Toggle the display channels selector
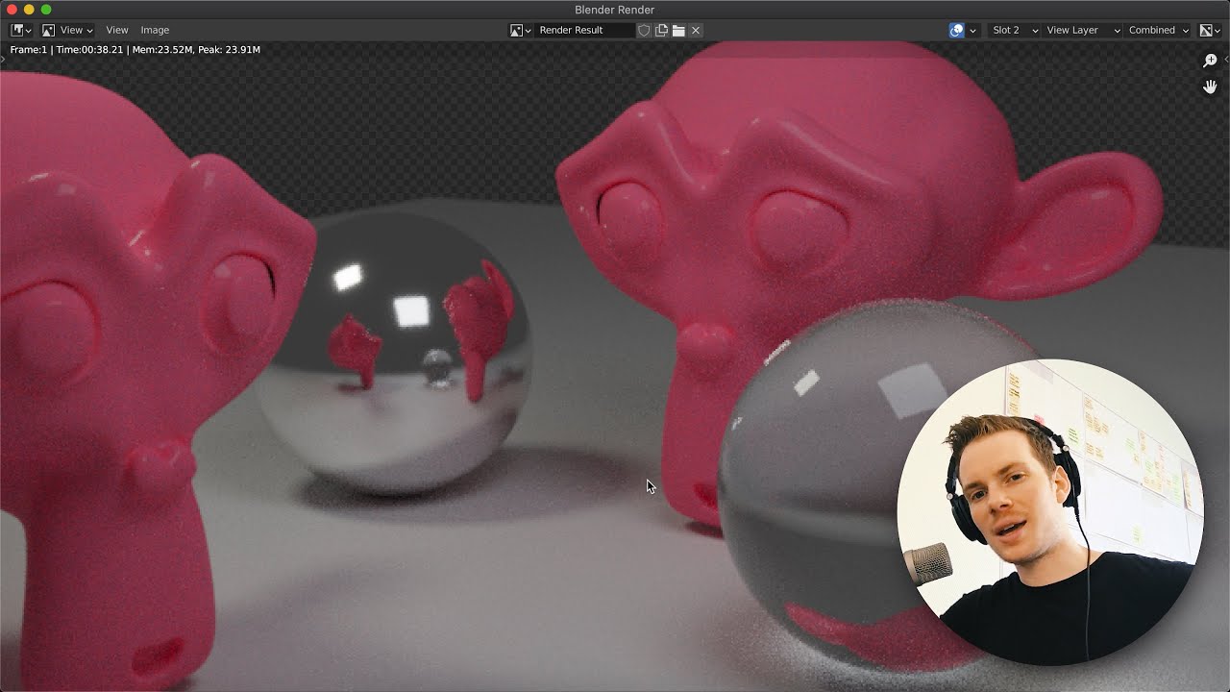The height and width of the screenshot is (692, 1230). click(x=1207, y=30)
